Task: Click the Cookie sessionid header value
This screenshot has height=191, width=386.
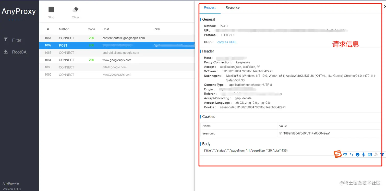Action: [x=253, y=107]
